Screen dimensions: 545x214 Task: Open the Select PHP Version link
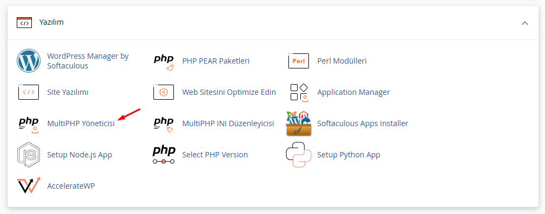point(215,155)
